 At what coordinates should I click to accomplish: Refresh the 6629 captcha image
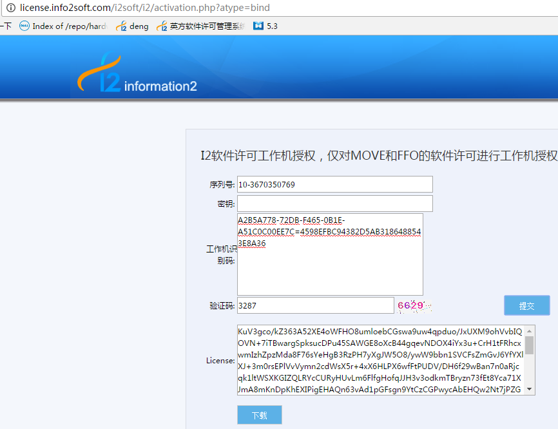(414, 305)
